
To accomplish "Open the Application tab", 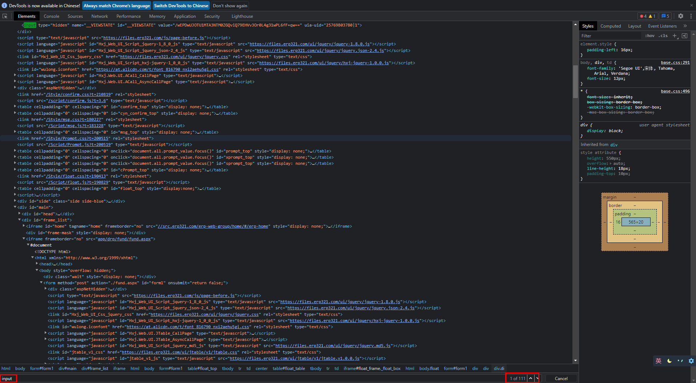I will tap(185, 16).
